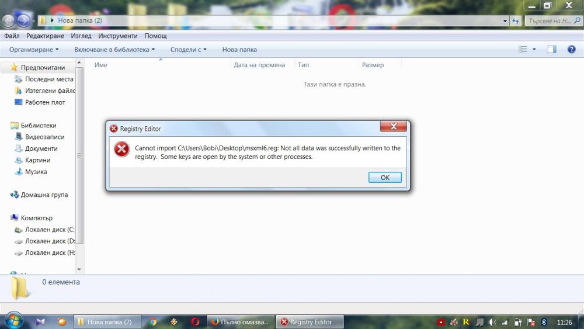Click navigation pane scroll up arrow

[x=79, y=63]
